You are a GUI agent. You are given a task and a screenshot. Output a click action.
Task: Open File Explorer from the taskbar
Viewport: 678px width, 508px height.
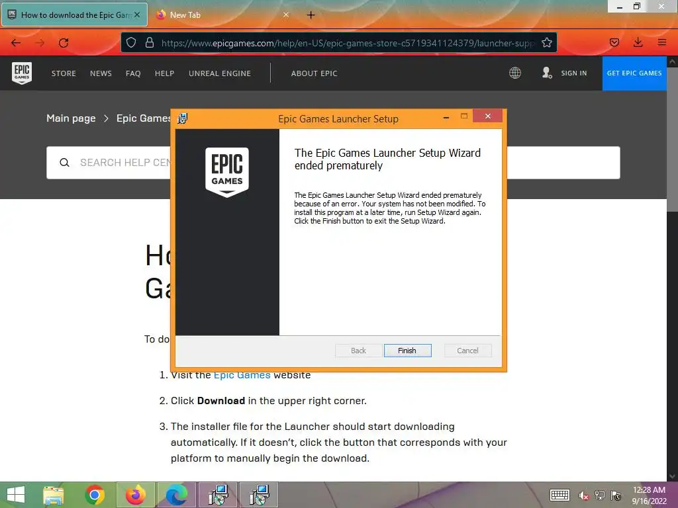(x=54, y=495)
